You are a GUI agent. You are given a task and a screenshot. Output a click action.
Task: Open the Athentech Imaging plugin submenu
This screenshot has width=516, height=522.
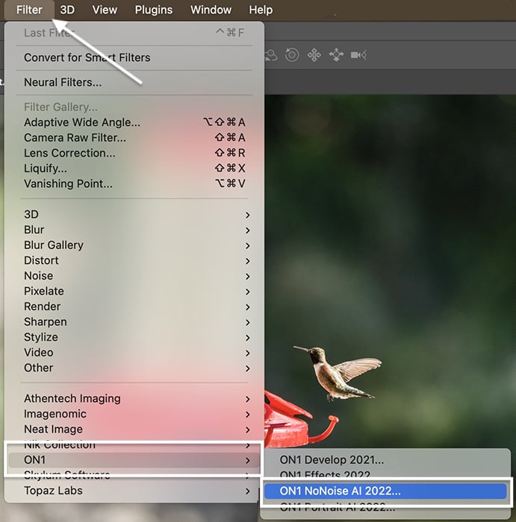(134, 398)
